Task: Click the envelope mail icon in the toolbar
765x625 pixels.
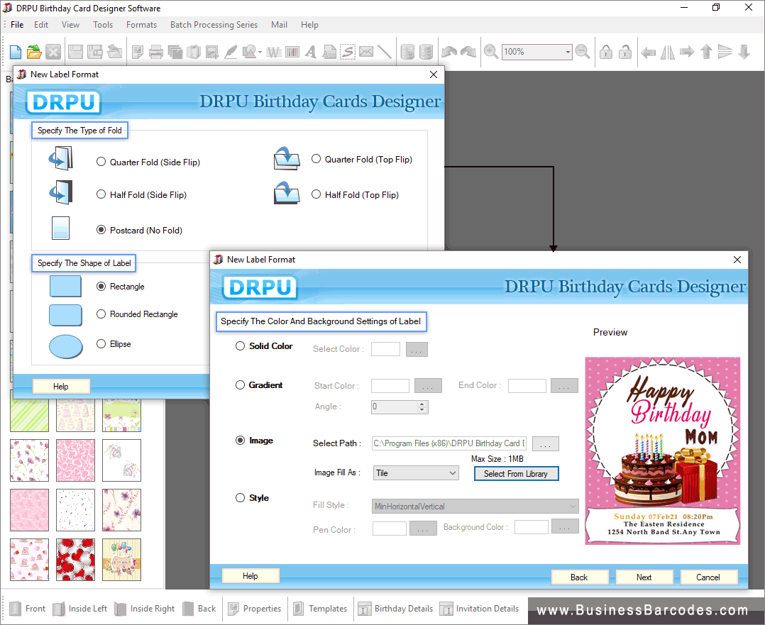Action: click(x=366, y=52)
